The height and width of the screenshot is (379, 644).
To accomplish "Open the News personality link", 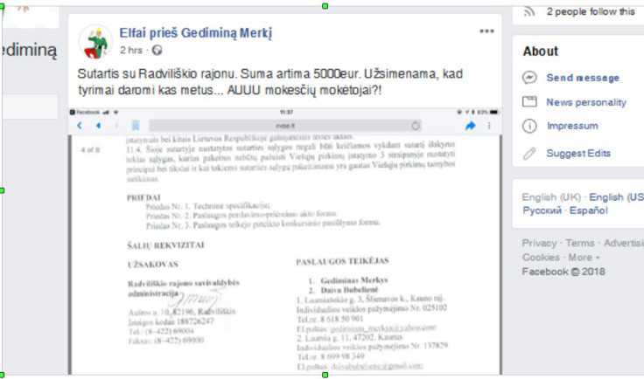I will pyautogui.click(x=586, y=102).
